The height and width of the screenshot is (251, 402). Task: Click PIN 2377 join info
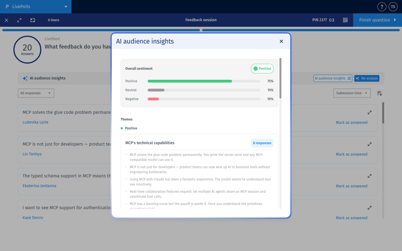tap(323, 20)
